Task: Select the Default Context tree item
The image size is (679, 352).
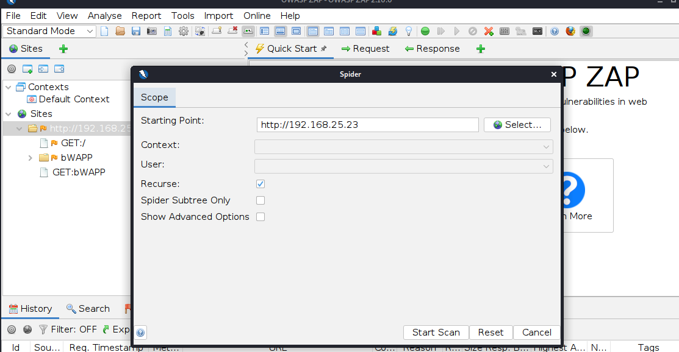Action: tap(68, 99)
